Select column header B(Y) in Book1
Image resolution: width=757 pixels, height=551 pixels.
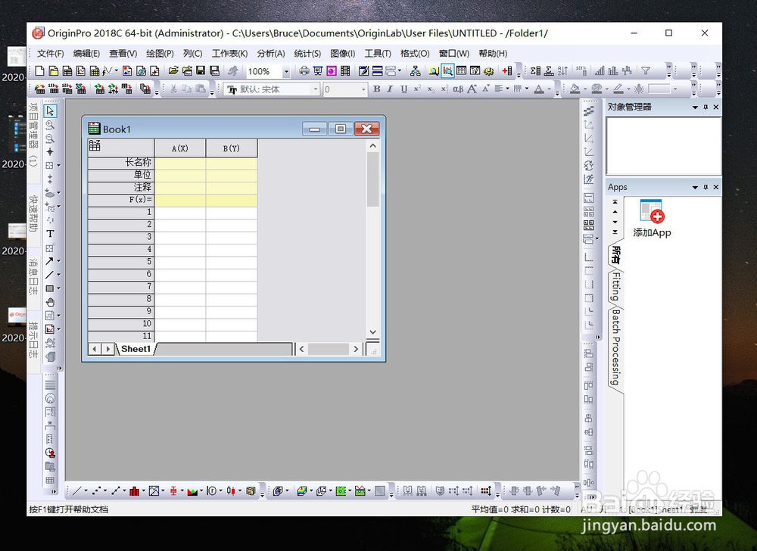coord(231,148)
